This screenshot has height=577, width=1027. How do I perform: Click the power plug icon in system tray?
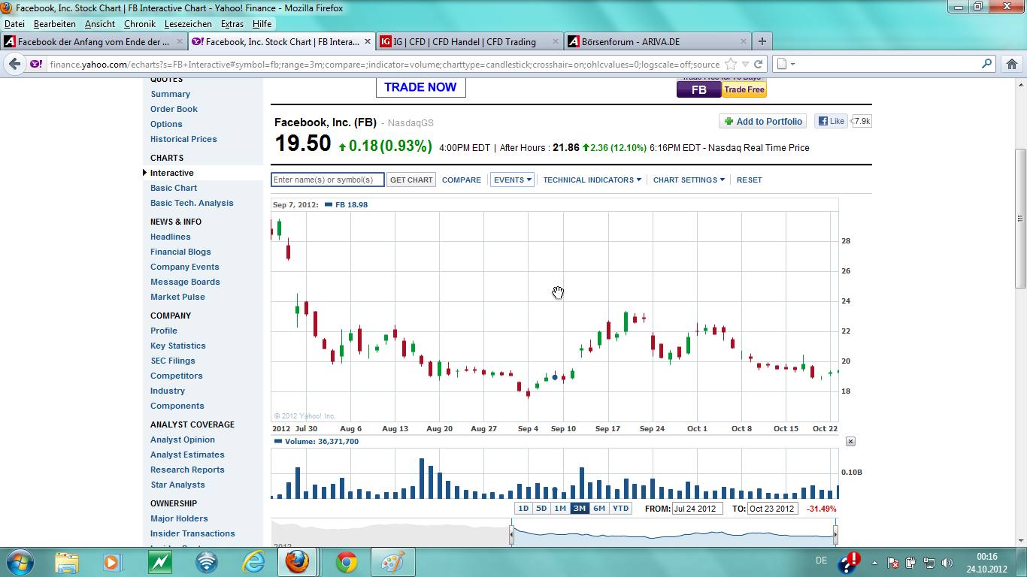click(x=911, y=562)
